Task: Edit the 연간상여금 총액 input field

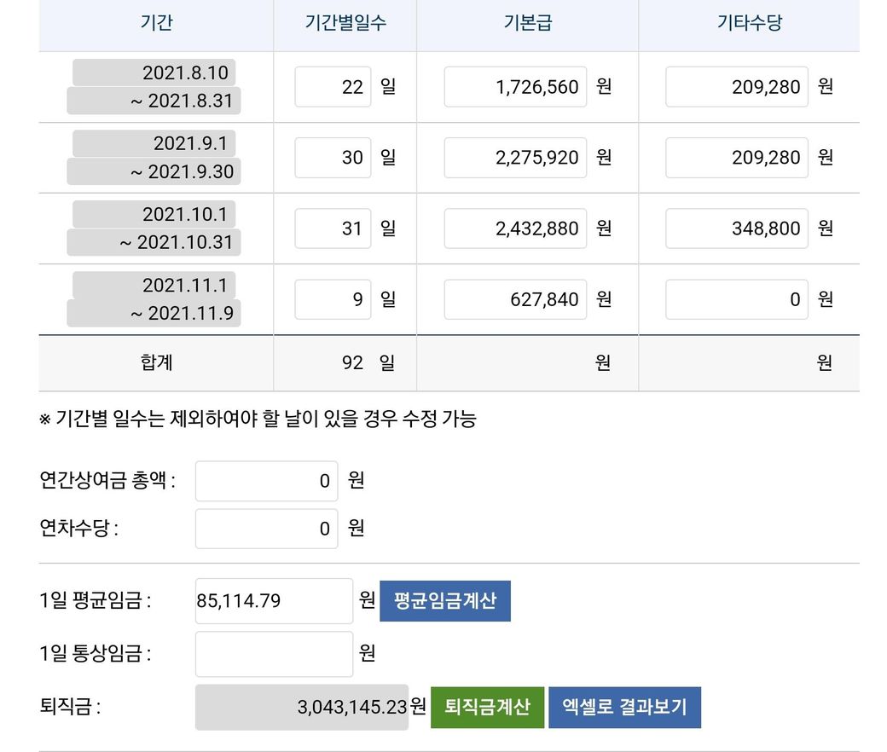Action: tap(266, 481)
